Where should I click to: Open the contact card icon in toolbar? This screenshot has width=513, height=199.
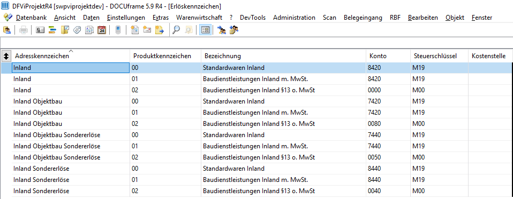click(40, 30)
